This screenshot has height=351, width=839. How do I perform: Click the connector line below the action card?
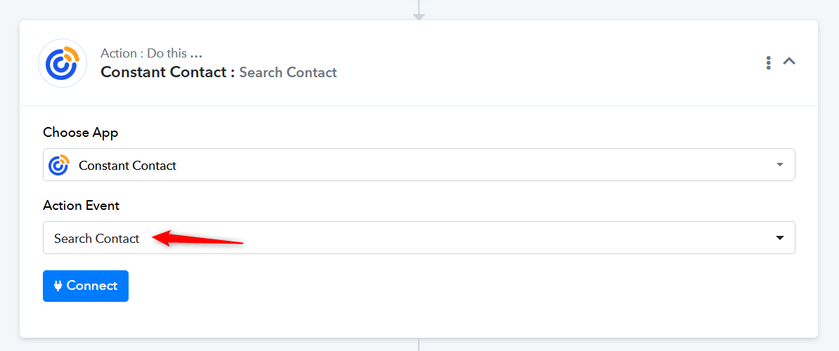(419, 345)
